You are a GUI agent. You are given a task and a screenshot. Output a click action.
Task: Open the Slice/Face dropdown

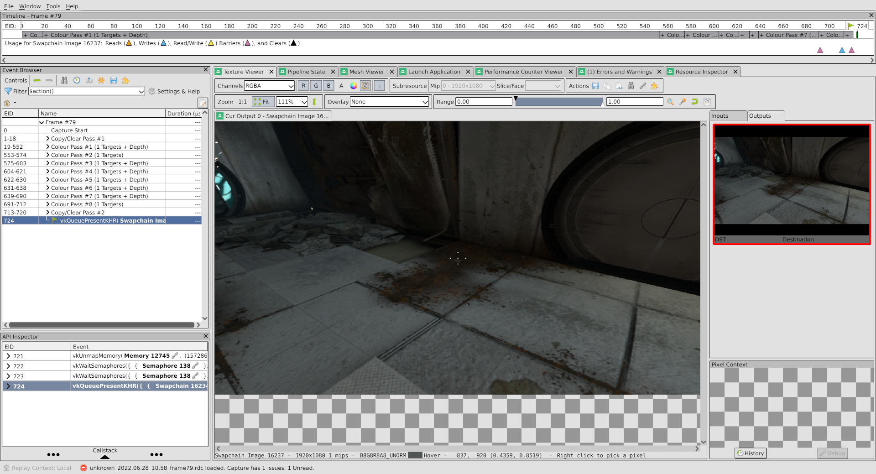543,86
